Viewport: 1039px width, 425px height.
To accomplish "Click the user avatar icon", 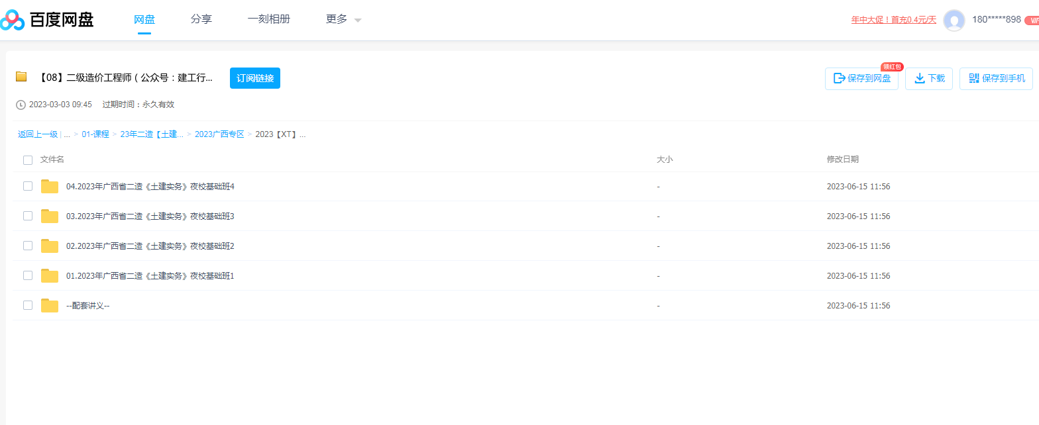I will (x=954, y=21).
